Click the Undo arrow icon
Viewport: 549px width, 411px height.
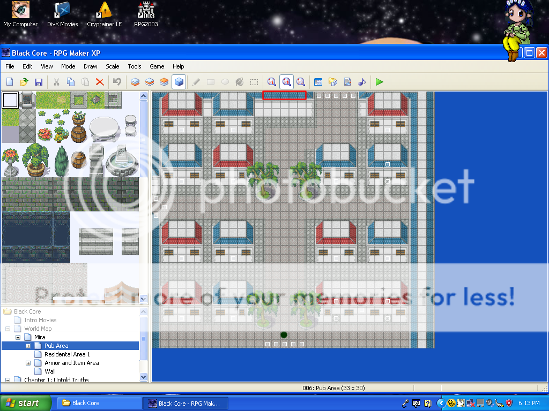116,82
